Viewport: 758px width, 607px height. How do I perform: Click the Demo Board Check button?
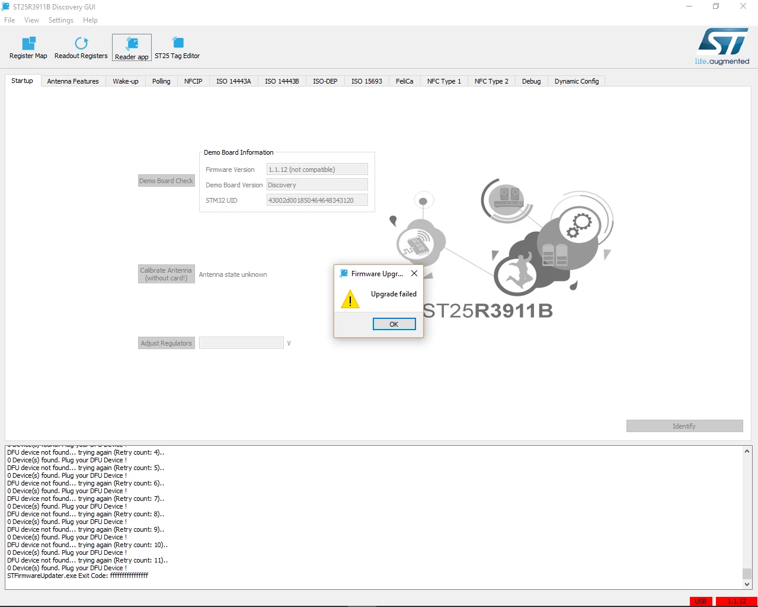point(167,181)
